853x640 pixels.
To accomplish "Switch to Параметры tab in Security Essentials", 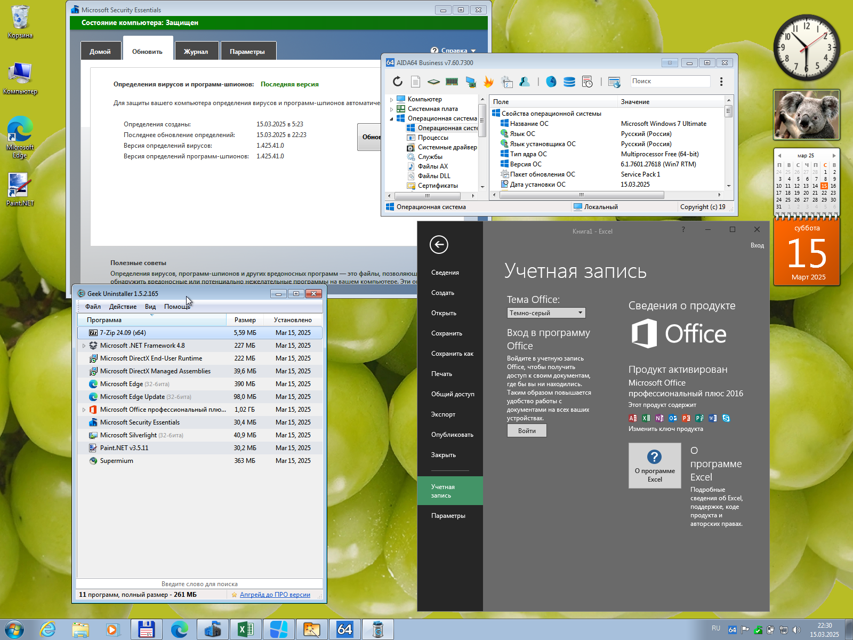I will [x=247, y=51].
